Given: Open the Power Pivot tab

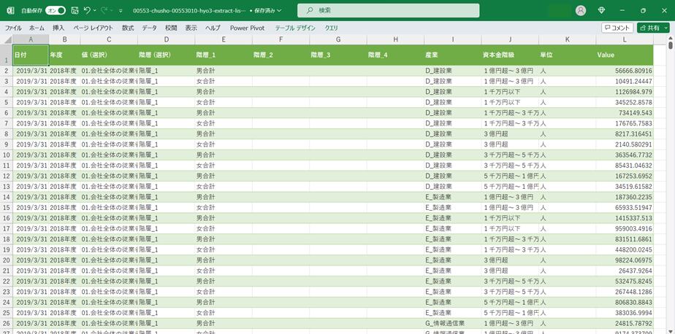Looking at the screenshot, I should pyautogui.click(x=247, y=28).
